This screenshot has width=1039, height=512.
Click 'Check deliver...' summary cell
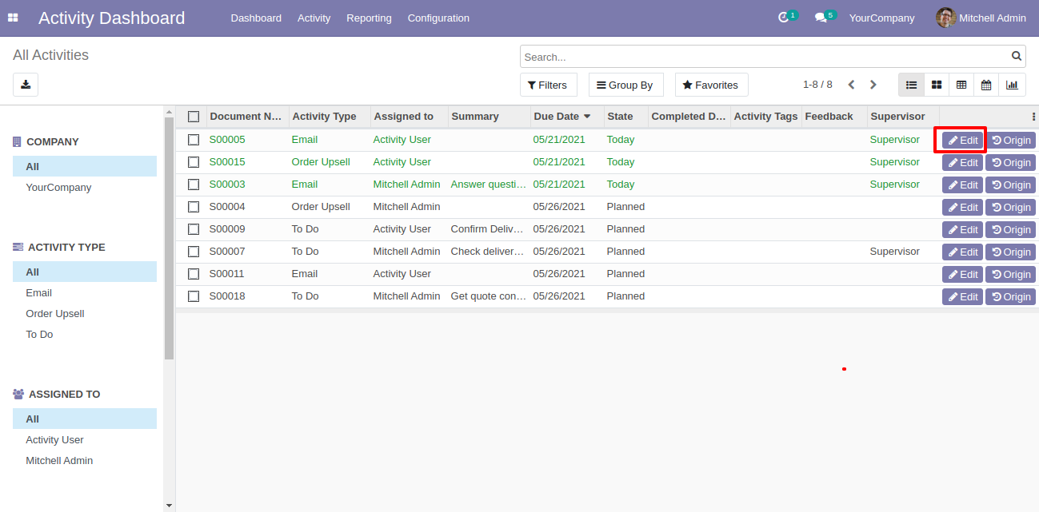click(489, 252)
